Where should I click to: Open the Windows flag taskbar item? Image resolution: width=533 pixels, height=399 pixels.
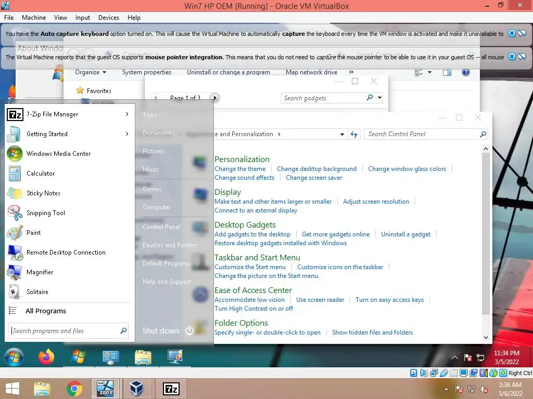coord(78,357)
